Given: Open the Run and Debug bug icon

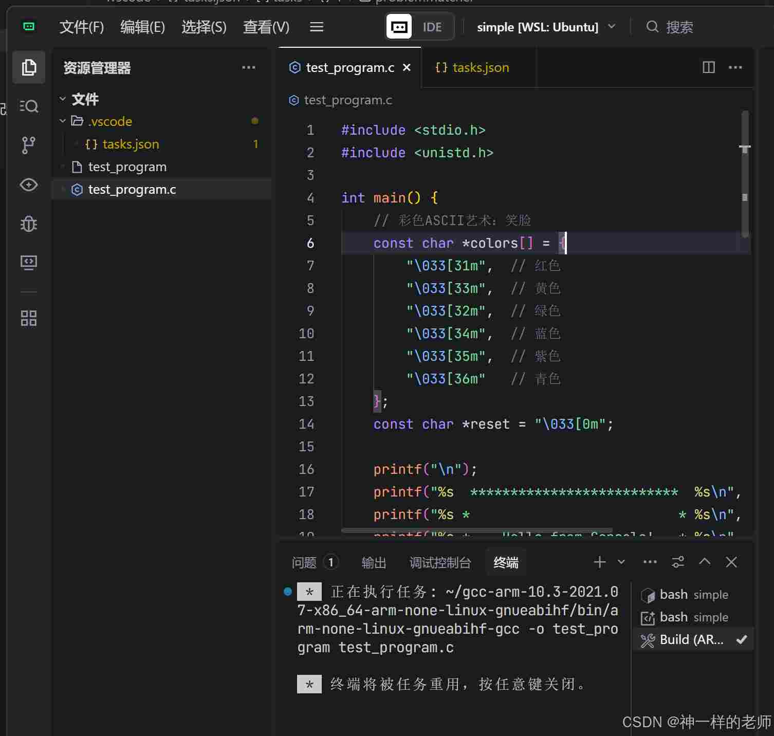Looking at the screenshot, I should click(29, 224).
